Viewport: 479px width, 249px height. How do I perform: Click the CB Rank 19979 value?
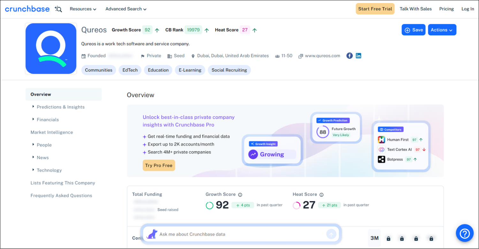[194, 30]
